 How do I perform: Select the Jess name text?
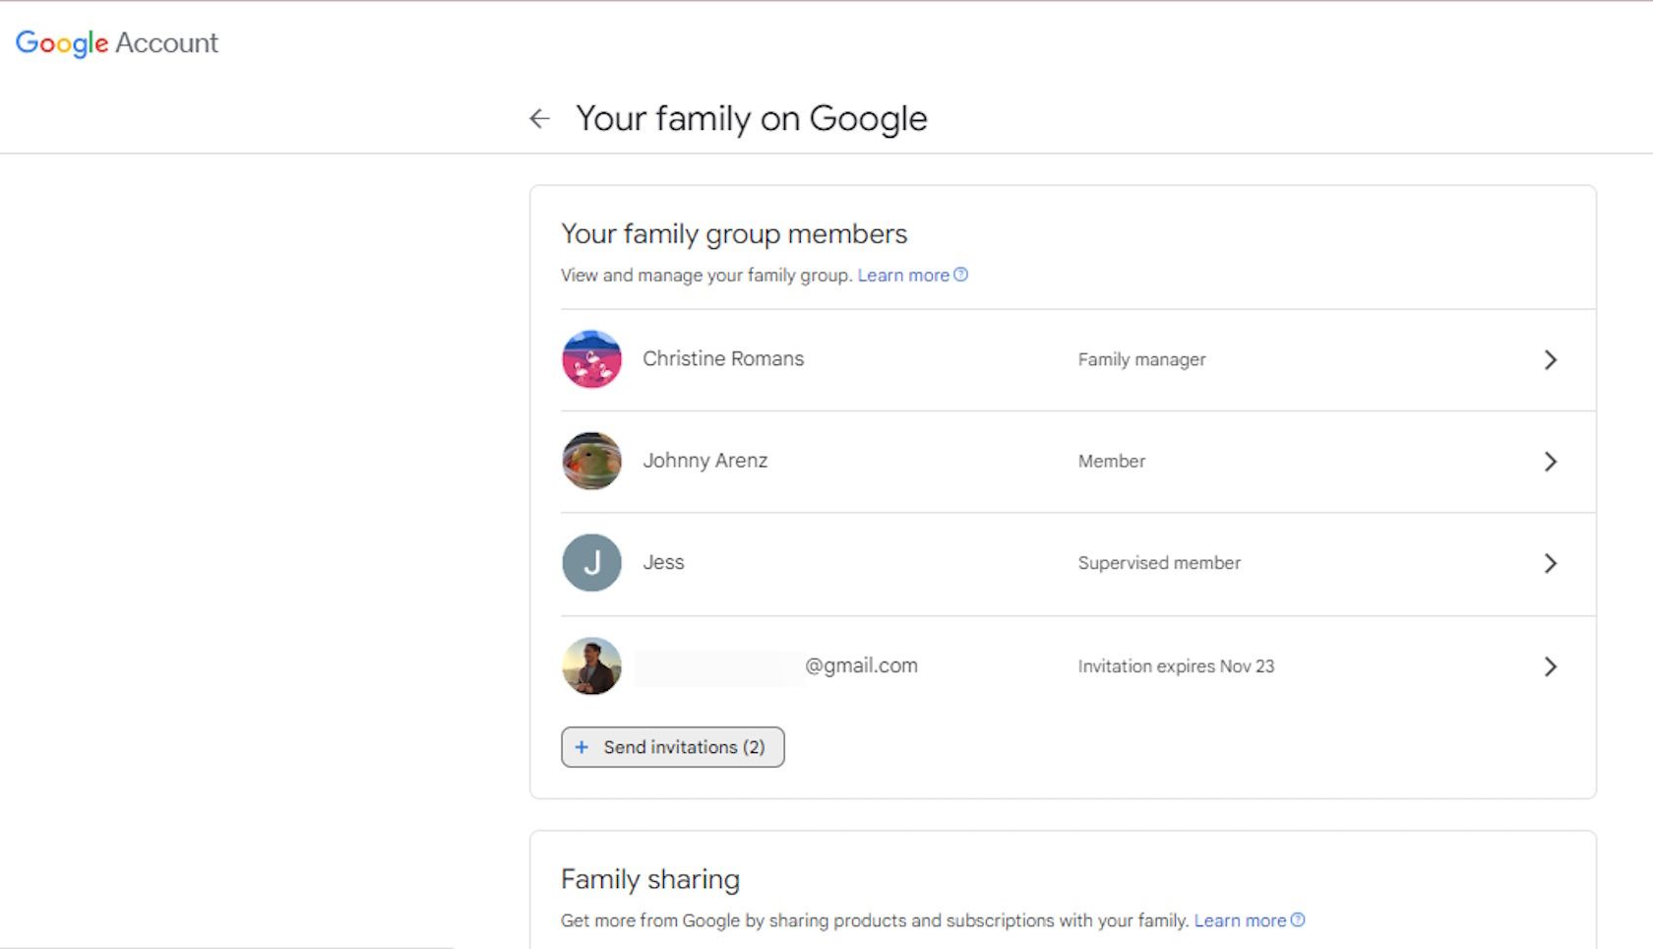[663, 562]
